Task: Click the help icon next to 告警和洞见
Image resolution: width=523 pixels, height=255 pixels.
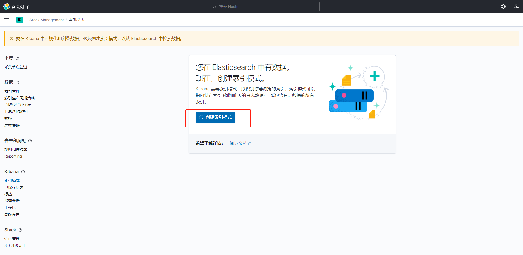Action: (30, 141)
